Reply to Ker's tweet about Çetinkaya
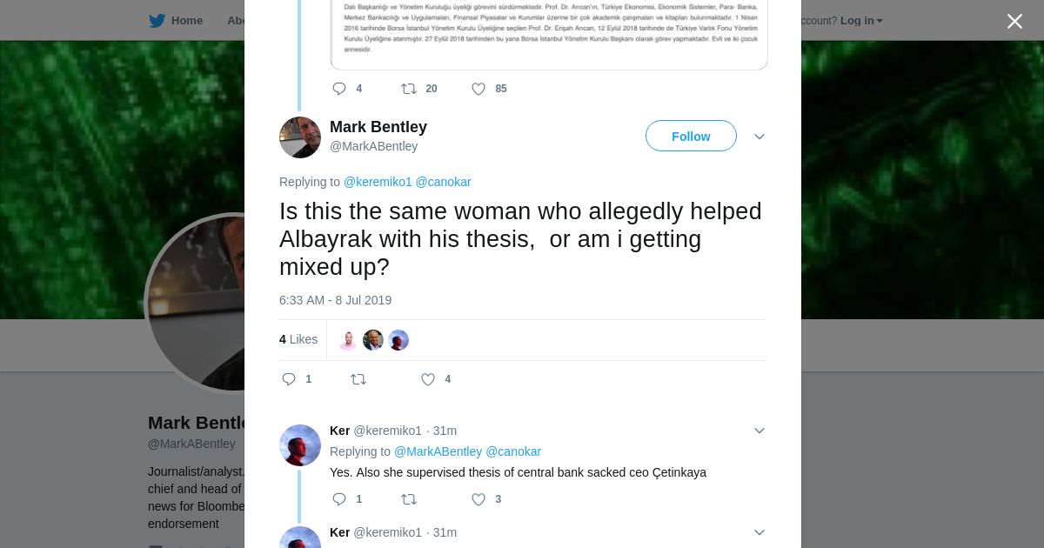This screenshot has width=1044, height=548. (x=339, y=499)
